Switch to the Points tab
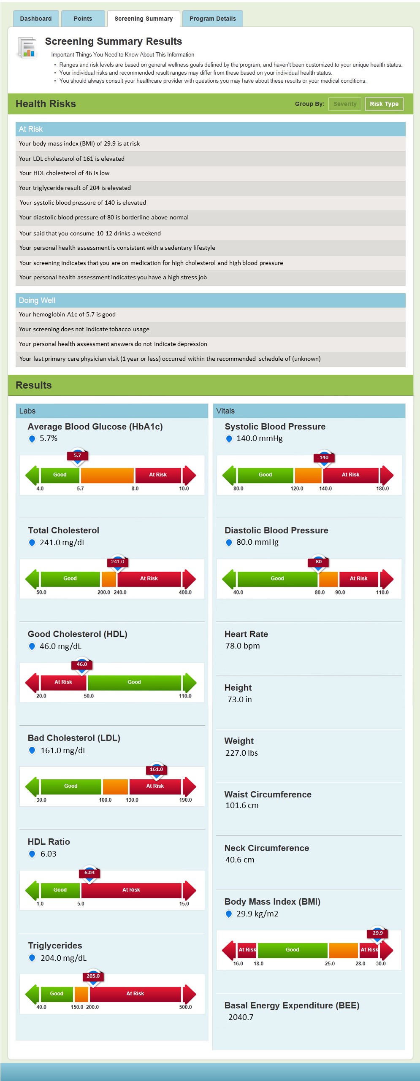This screenshot has height=1081, width=420. point(83,19)
